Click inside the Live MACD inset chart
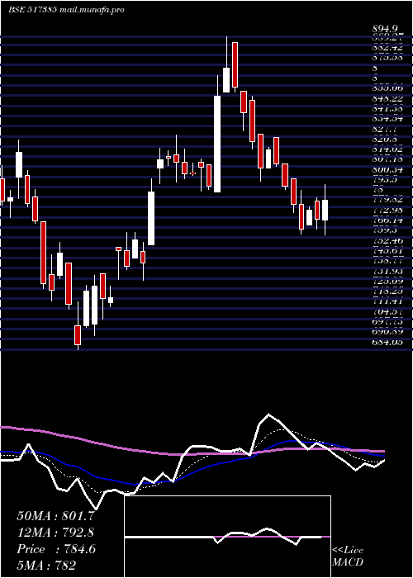 click(227, 537)
